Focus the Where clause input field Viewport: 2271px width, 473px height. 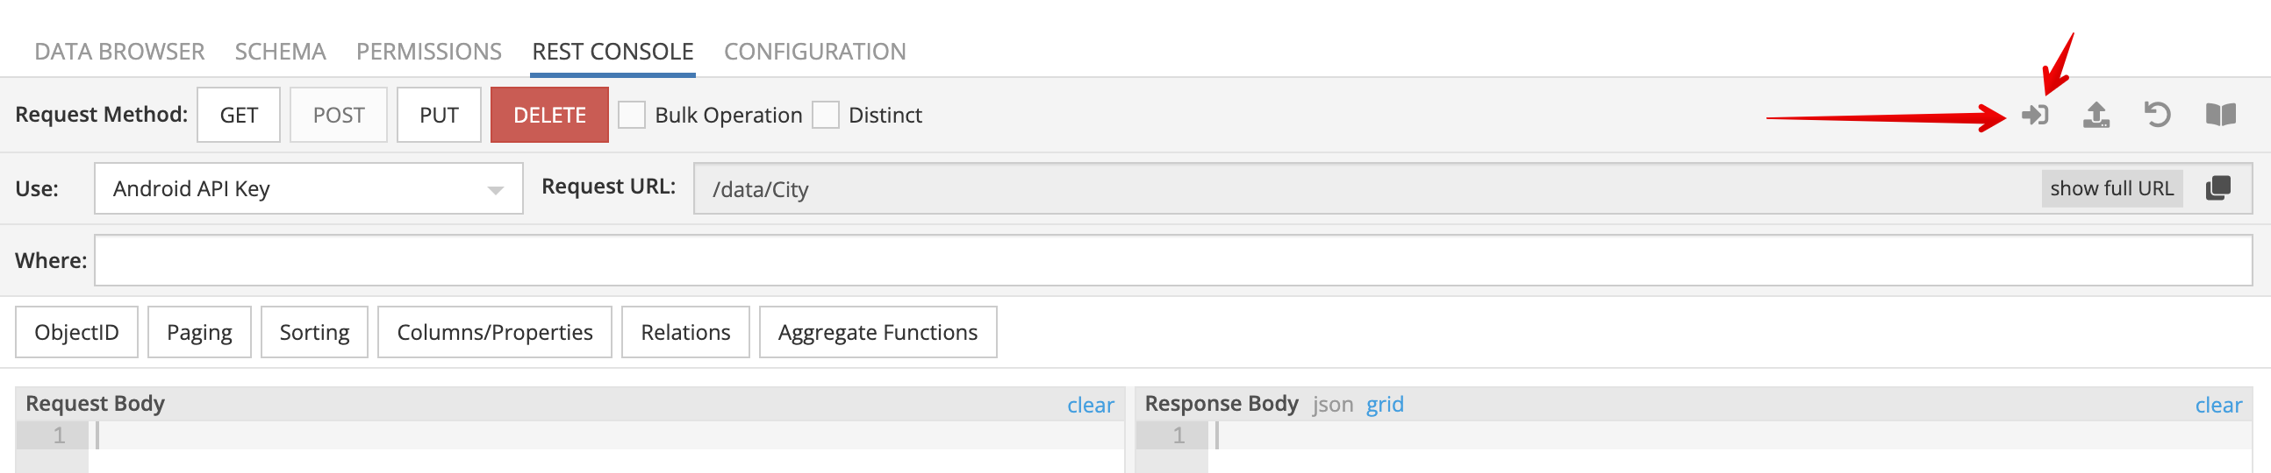point(1173,261)
